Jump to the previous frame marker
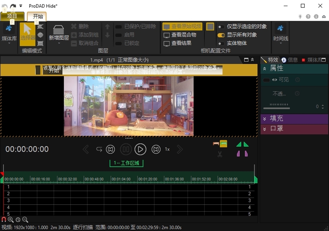The width and height of the screenshot is (329, 231). click(110, 149)
